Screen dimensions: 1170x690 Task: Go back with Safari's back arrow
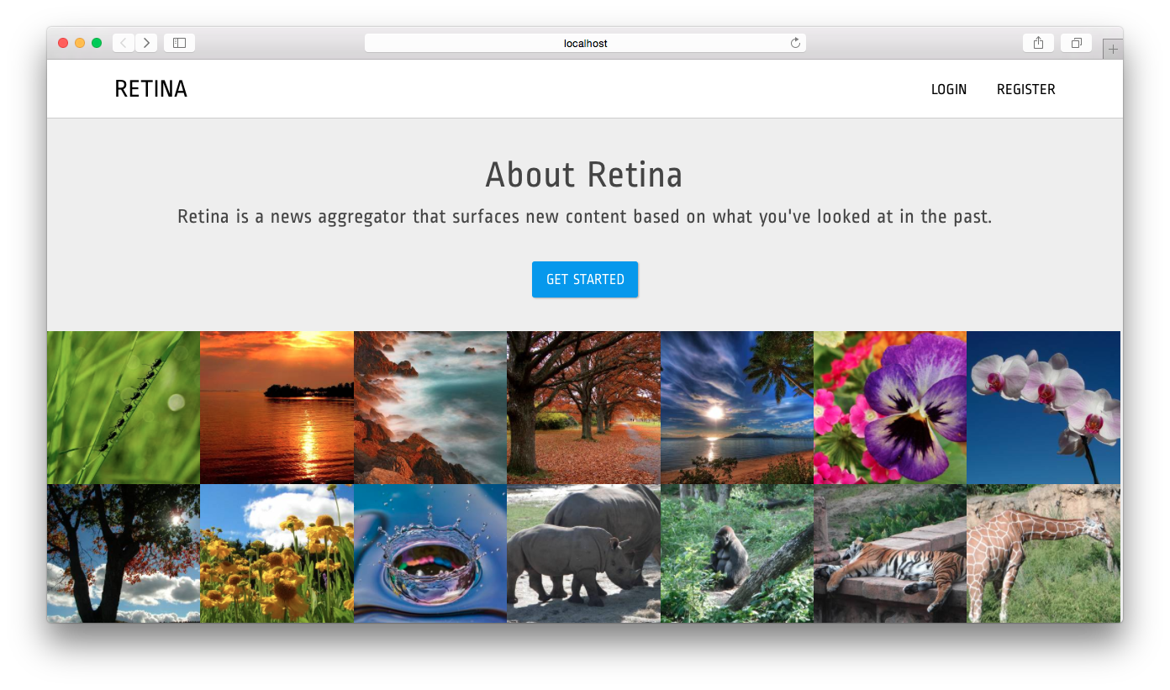(124, 43)
